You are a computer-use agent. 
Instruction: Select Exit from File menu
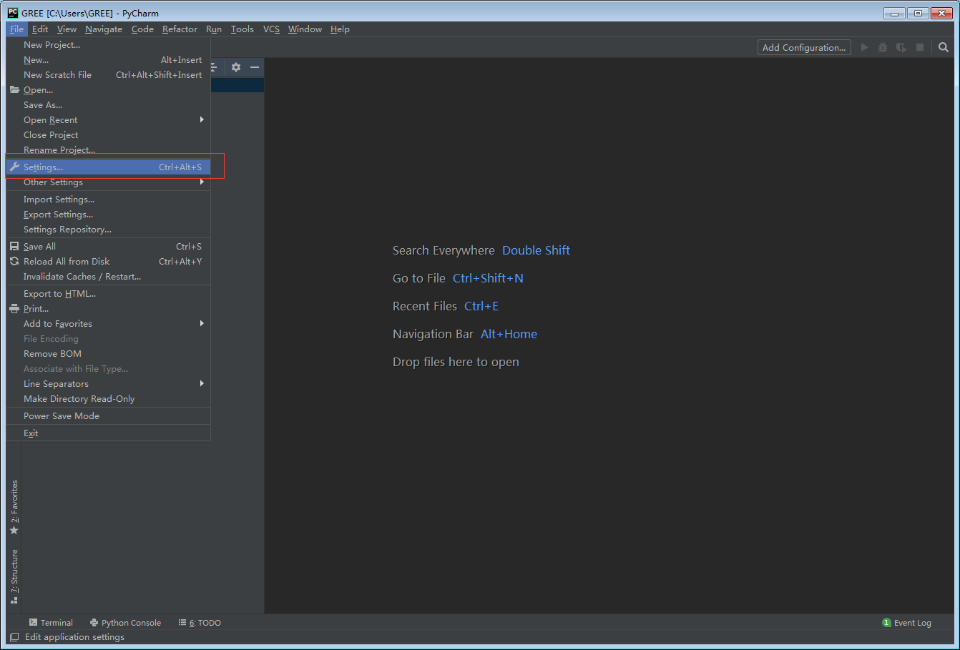point(108,433)
